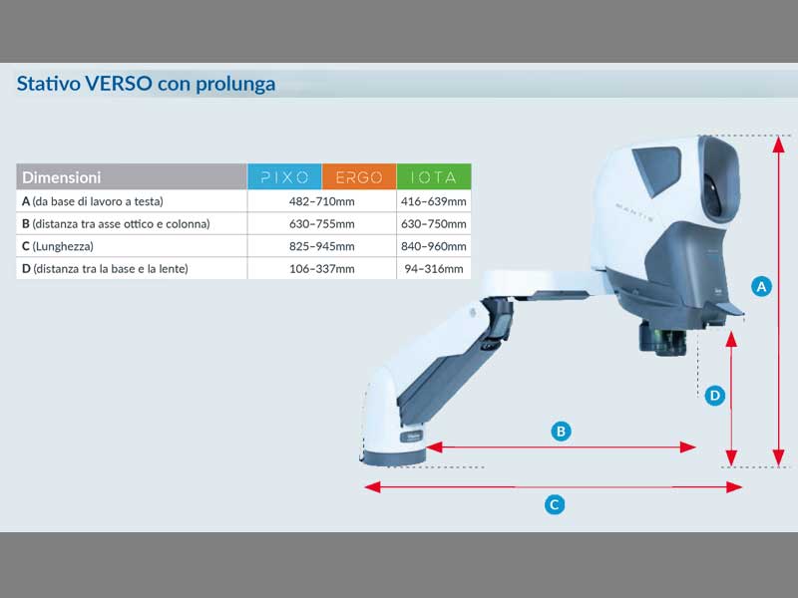The height and width of the screenshot is (598, 798).
Task: Click the value '630–755mm'
Action: pos(321,223)
